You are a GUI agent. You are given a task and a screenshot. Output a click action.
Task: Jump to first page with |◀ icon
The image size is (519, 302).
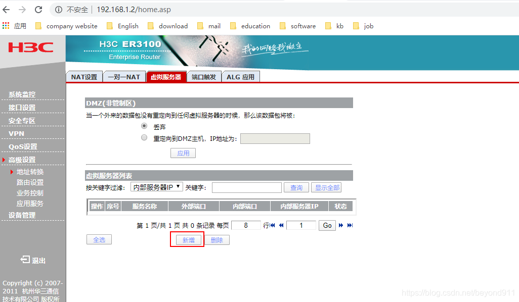(x=273, y=225)
